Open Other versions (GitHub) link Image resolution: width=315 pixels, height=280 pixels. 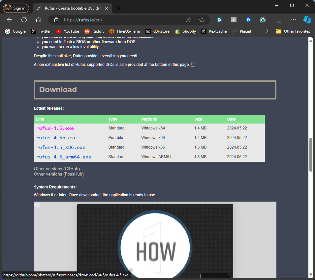[x=57, y=169]
